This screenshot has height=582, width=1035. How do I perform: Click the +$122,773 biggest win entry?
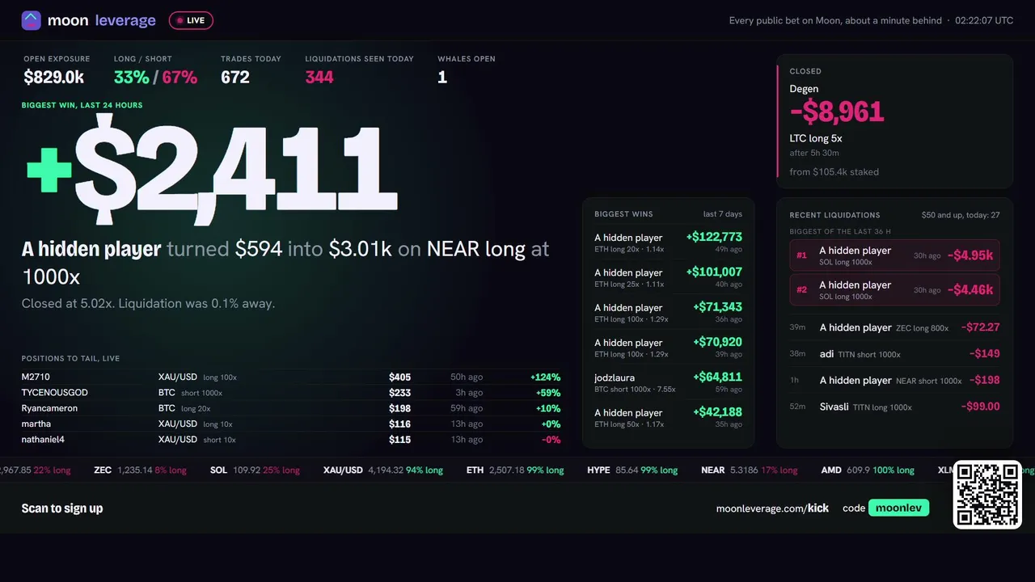(x=668, y=242)
